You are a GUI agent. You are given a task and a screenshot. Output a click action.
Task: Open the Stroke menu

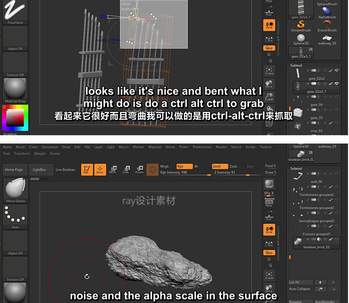(250, 147)
